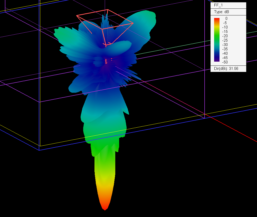257x217 pixels.
Task: Select the -25 legend scale value
Action: pyautogui.click(x=225, y=40)
